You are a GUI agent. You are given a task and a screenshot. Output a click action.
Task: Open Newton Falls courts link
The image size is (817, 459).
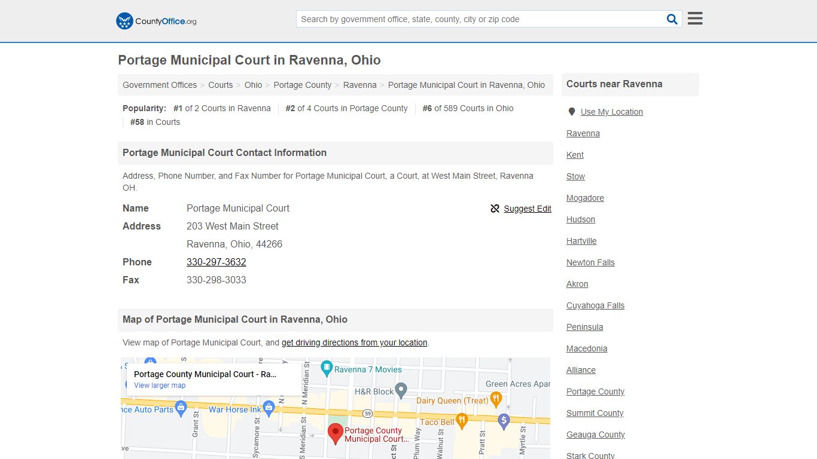point(590,262)
